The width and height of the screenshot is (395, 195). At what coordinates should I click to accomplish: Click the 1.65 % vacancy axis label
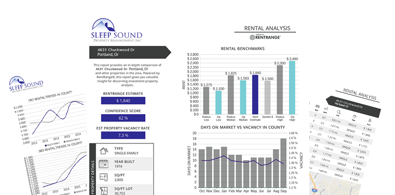tap(293, 133)
